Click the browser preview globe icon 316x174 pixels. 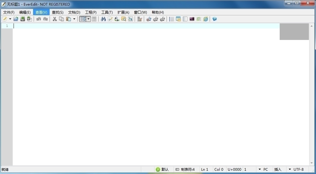click(206, 19)
